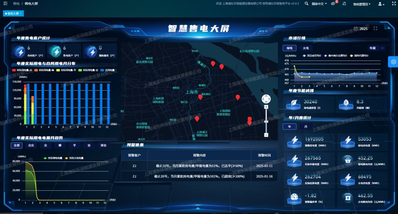This screenshot has height=214, width=398.
Task: Click the 尖尖 filter button
Action: [31, 145]
